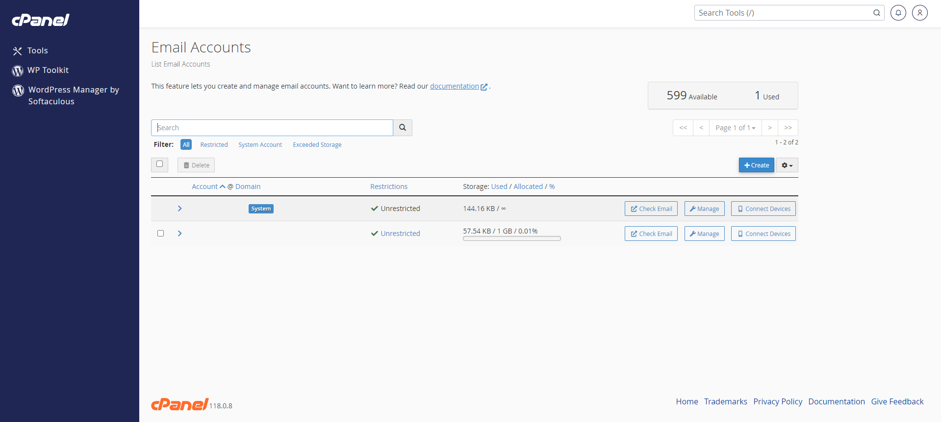Check Email for the second account
This screenshot has width=941, height=422.
point(651,234)
